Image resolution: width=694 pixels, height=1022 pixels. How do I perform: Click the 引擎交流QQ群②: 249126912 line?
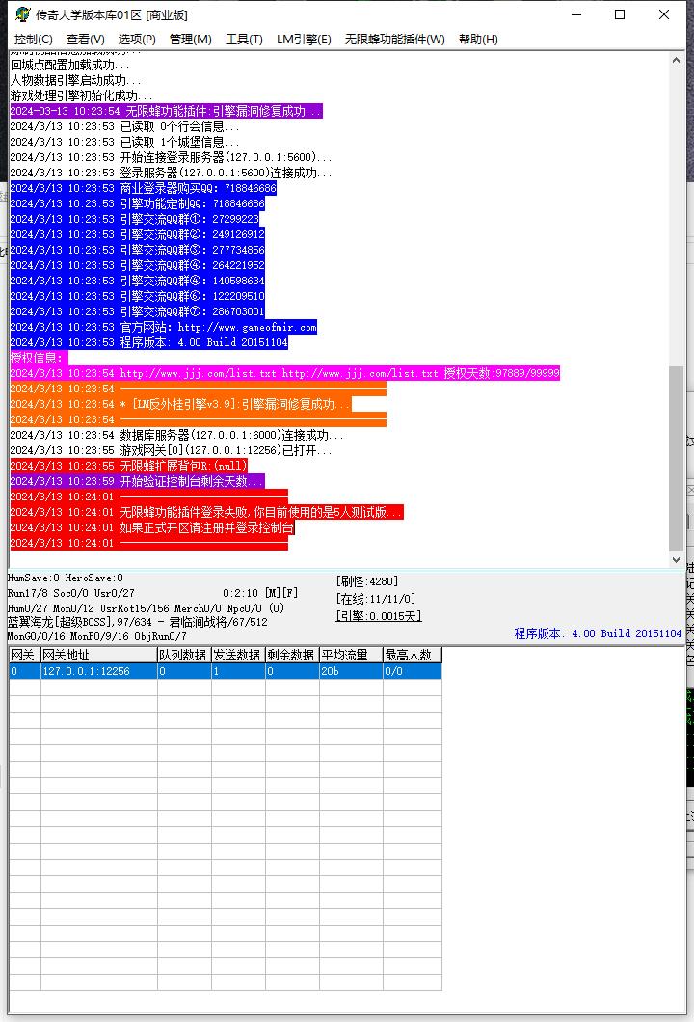point(138,234)
